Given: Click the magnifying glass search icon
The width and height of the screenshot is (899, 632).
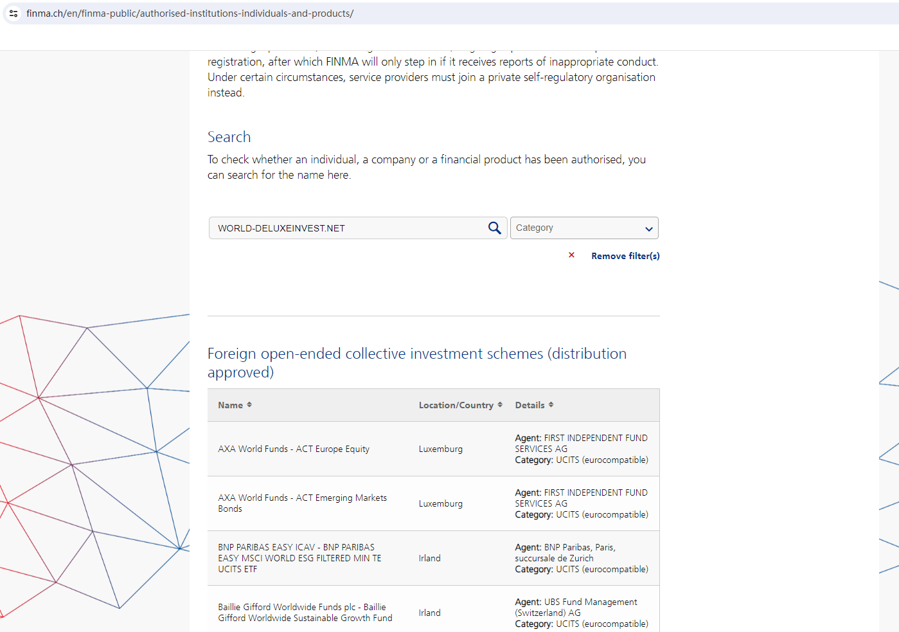Looking at the screenshot, I should tap(494, 228).
